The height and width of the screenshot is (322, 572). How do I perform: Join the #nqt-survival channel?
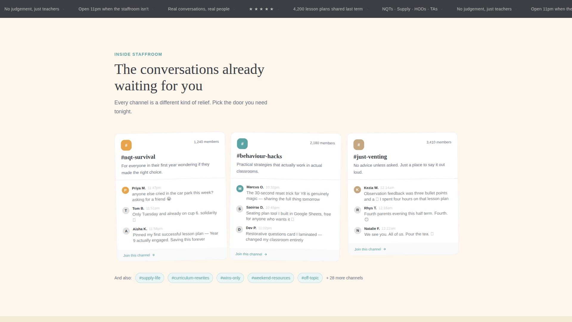click(136, 255)
